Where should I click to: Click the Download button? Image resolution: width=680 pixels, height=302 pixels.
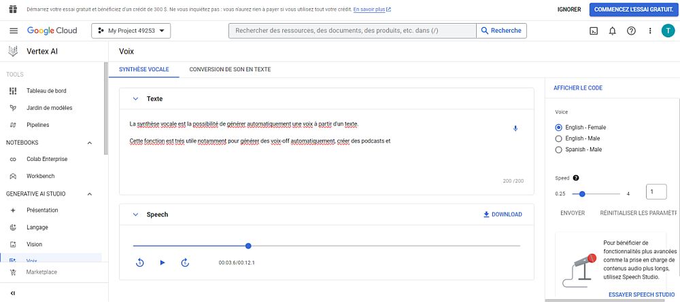(x=503, y=214)
